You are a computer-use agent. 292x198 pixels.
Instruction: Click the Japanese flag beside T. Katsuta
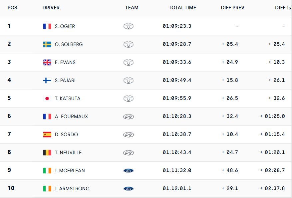(47, 98)
